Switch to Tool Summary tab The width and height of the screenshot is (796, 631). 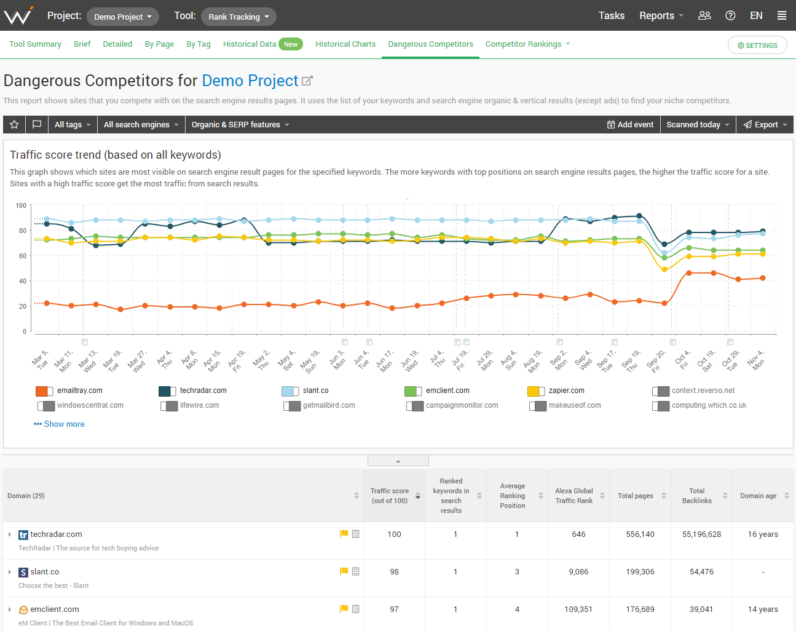click(x=35, y=44)
